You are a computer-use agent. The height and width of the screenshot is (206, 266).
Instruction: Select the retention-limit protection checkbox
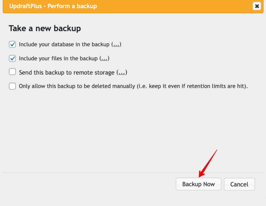point(12,86)
